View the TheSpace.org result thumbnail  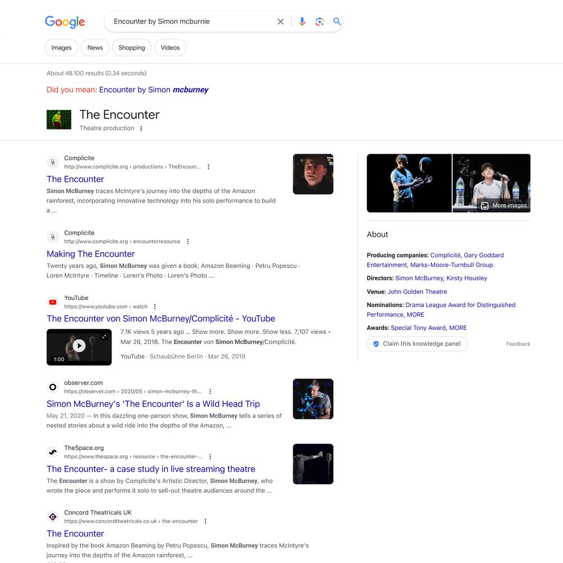(313, 464)
